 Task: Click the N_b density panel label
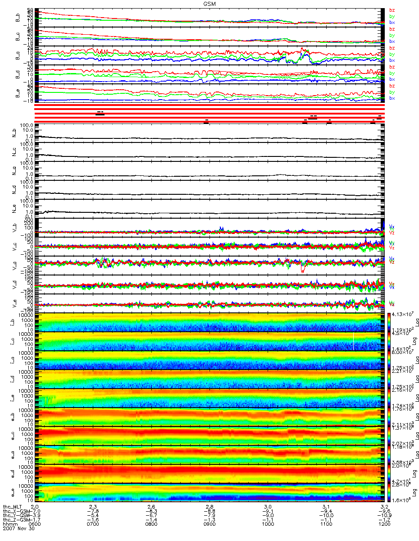click(14, 133)
